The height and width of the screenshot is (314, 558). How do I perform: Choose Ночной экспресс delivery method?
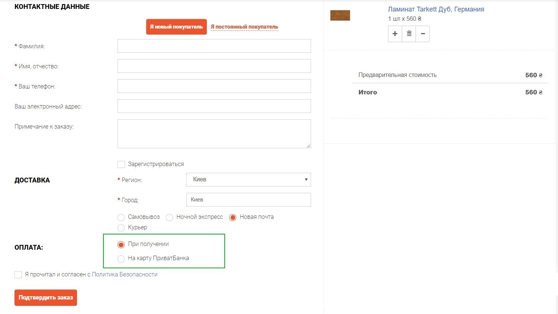pos(170,217)
